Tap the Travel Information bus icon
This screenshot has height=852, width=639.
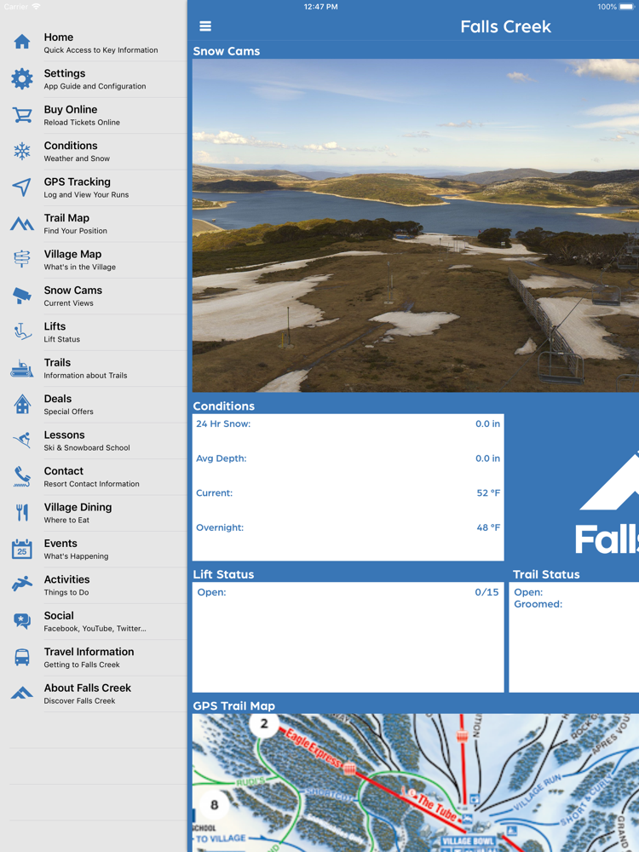[22, 658]
